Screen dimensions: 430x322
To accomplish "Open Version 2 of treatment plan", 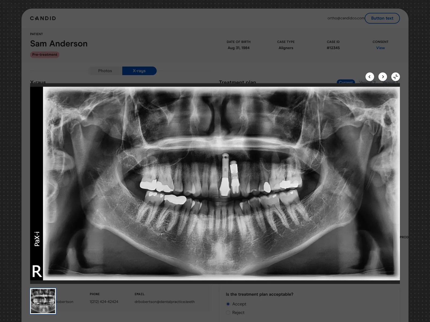I will [367, 82].
